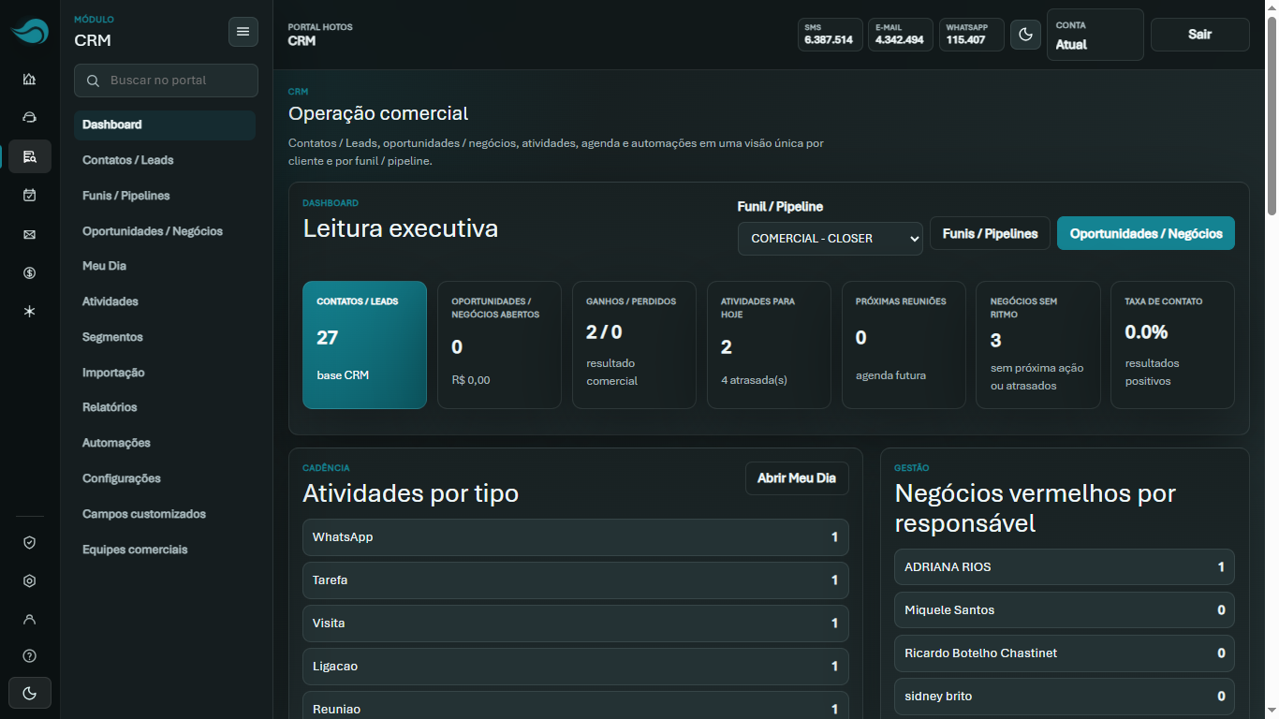Open the shield check security icon
The width and height of the screenshot is (1279, 719).
click(x=30, y=542)
